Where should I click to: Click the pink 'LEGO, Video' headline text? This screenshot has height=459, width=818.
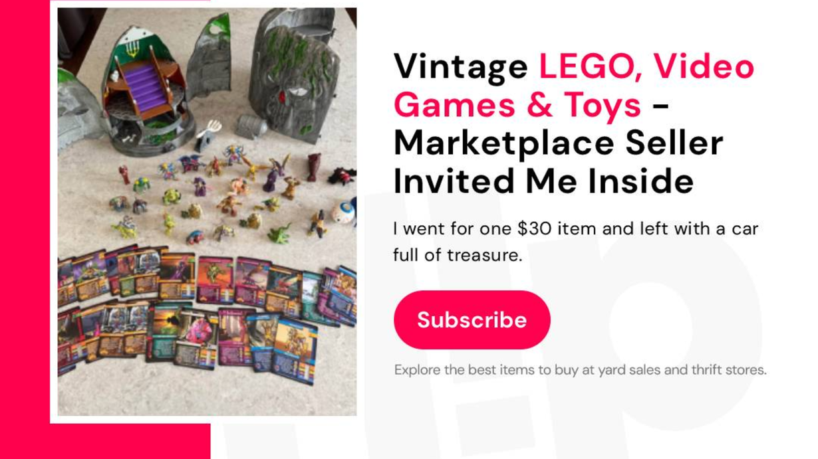pos(646,66)
